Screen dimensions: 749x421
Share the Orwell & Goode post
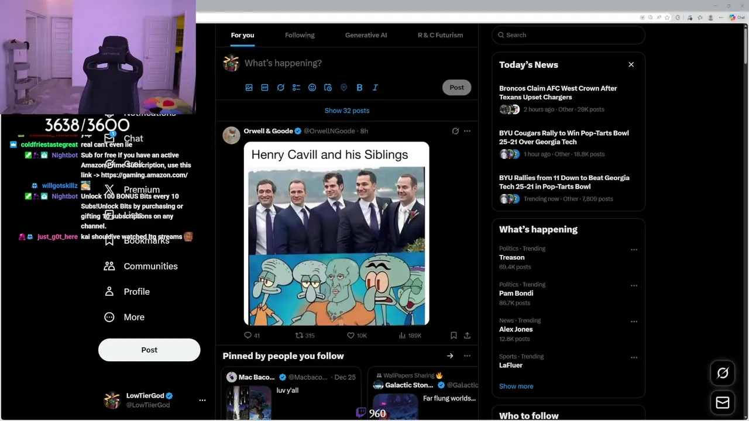click(x=467, y=336)
